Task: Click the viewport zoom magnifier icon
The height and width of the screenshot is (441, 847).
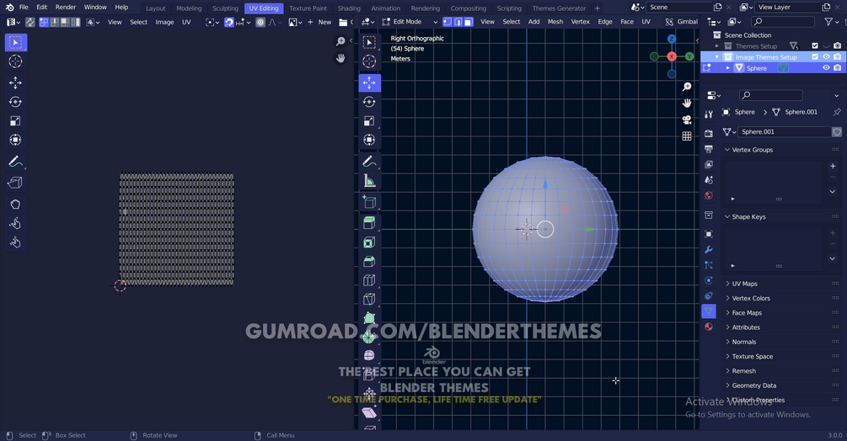Action: [687, 87]
